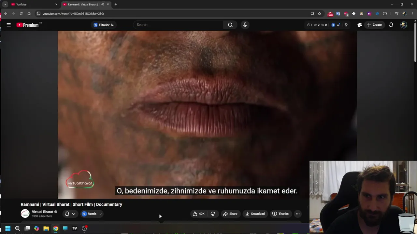Open Task View on taskbar
Viewport: 417px width, 234px height.
(27, 228)
